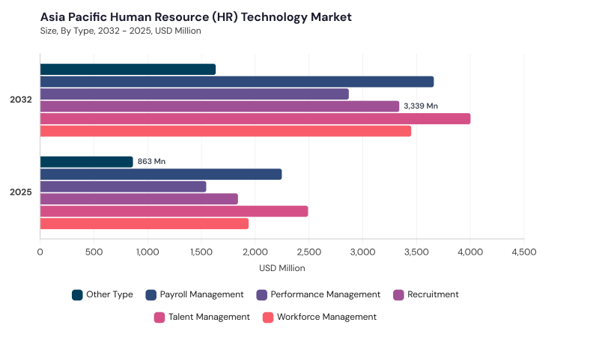This screenshot has height=337, width=599.
Task: Click the 'USD Million' x-axis title
Action: 282,268
